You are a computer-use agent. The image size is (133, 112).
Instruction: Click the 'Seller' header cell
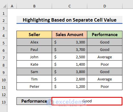tap(34, 34)
